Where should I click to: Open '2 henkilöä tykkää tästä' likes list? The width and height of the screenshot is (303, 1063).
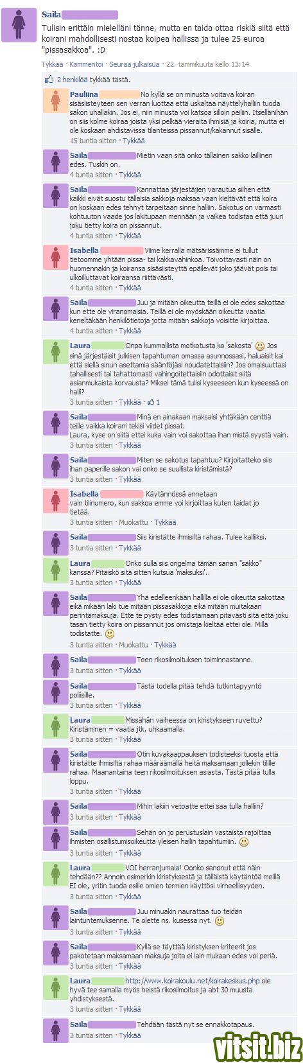(x=94, y=80)
